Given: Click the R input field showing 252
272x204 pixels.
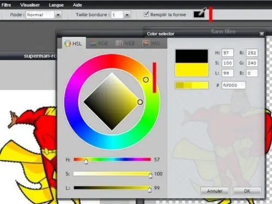Looking at the screenshot, I should coord(252,53).
